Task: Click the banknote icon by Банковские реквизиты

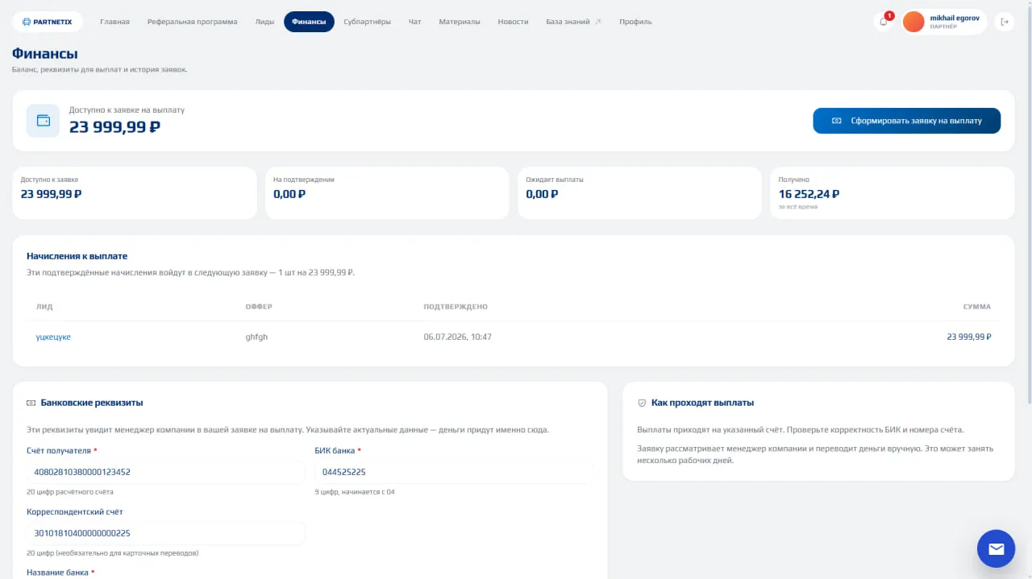Action: 31,403
